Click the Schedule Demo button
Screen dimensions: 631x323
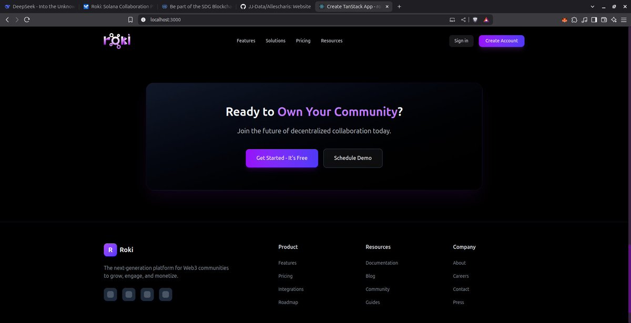[353, 158]
